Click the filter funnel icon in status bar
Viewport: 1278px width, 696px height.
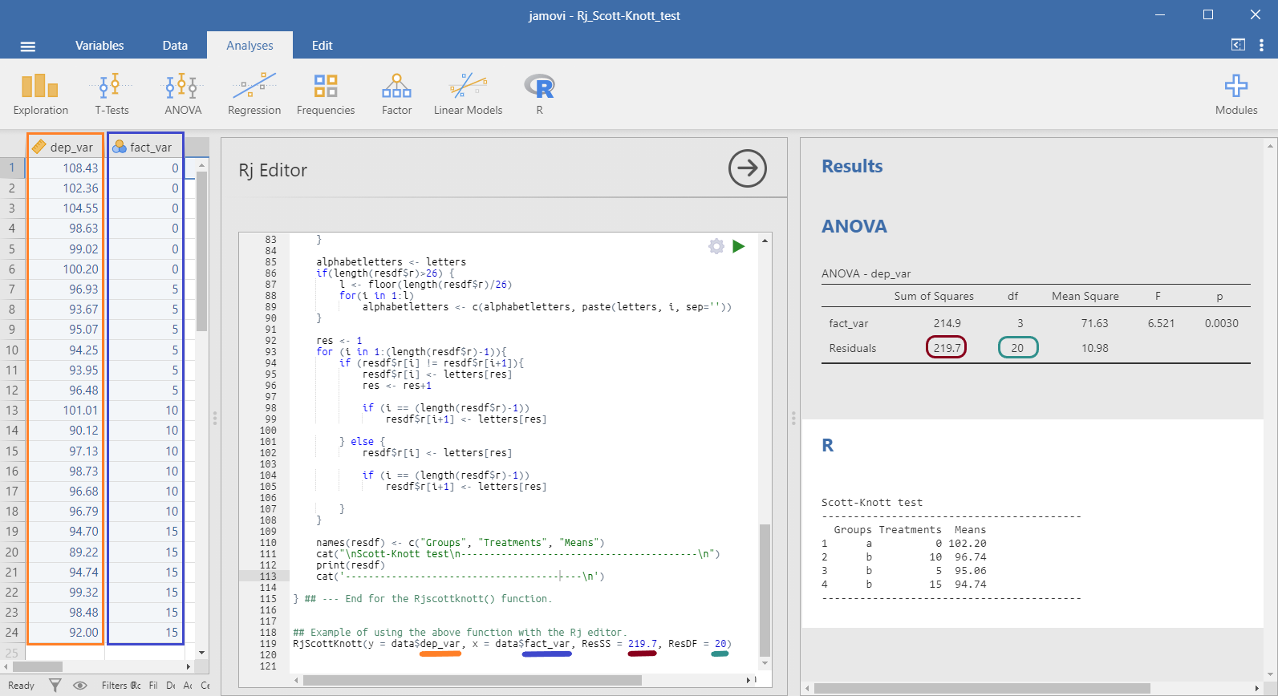pos(55,686)
